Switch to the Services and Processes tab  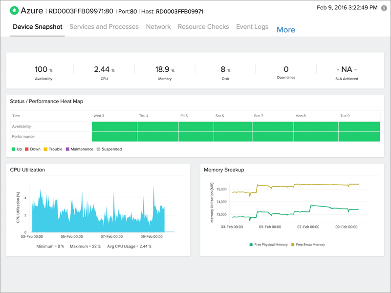[104, 27]
